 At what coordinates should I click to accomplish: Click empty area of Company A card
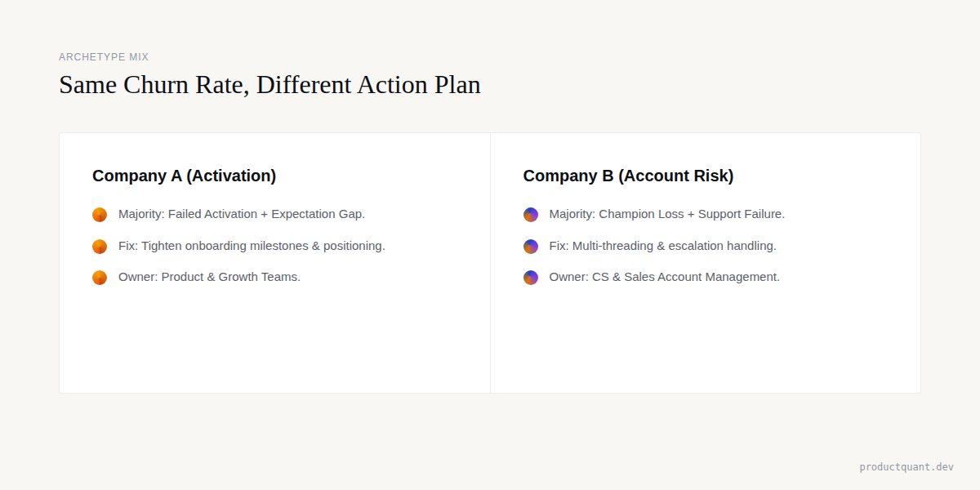click(x=274, y=343)
